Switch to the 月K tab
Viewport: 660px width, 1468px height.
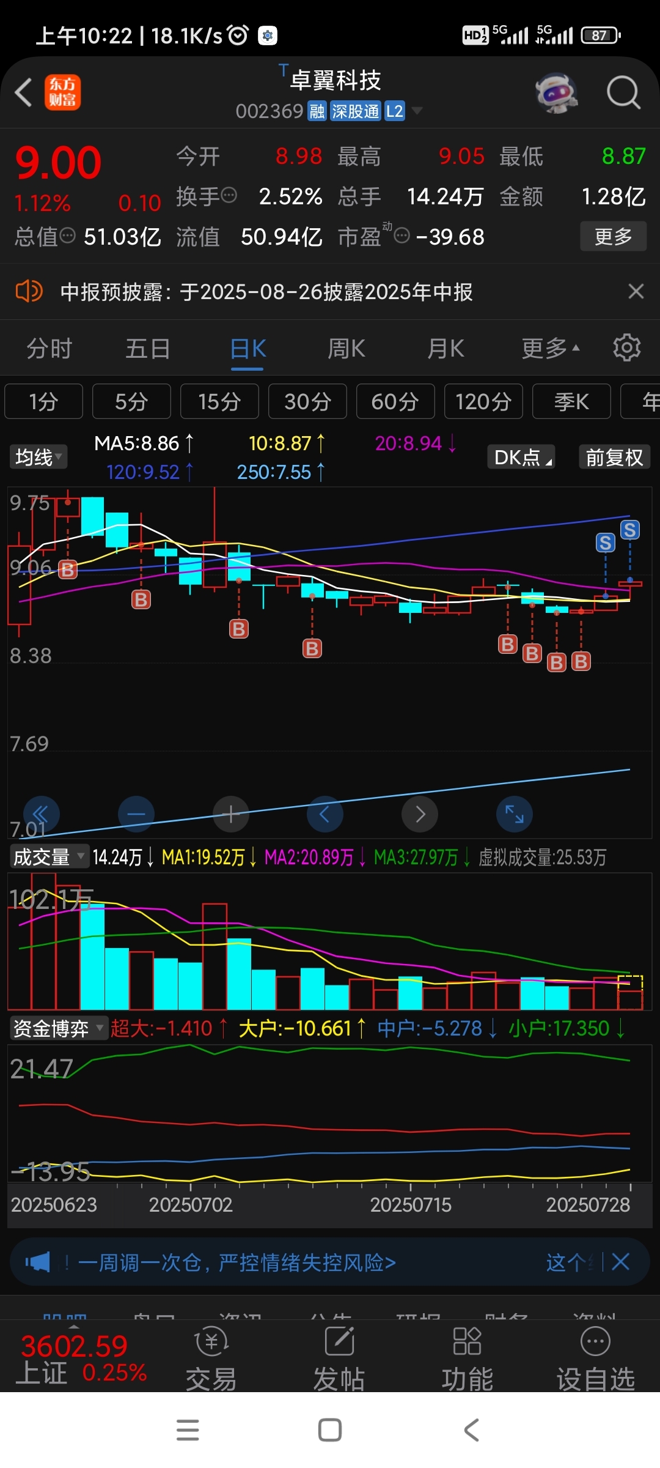[x=446, y=349]
